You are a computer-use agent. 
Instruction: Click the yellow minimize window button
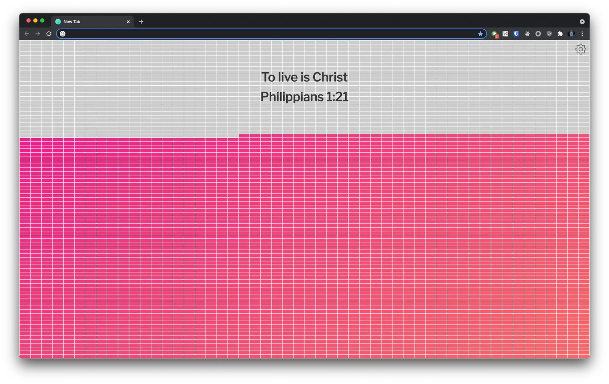click(x=35, y=21)
